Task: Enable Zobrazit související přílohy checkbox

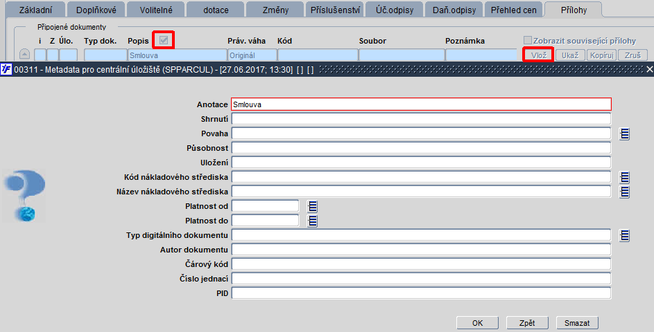Action: [528, 40]
